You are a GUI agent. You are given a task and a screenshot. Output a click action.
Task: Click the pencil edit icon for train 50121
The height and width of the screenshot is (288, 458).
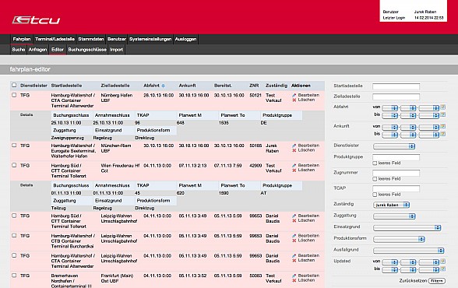click(x=294, y=95)
